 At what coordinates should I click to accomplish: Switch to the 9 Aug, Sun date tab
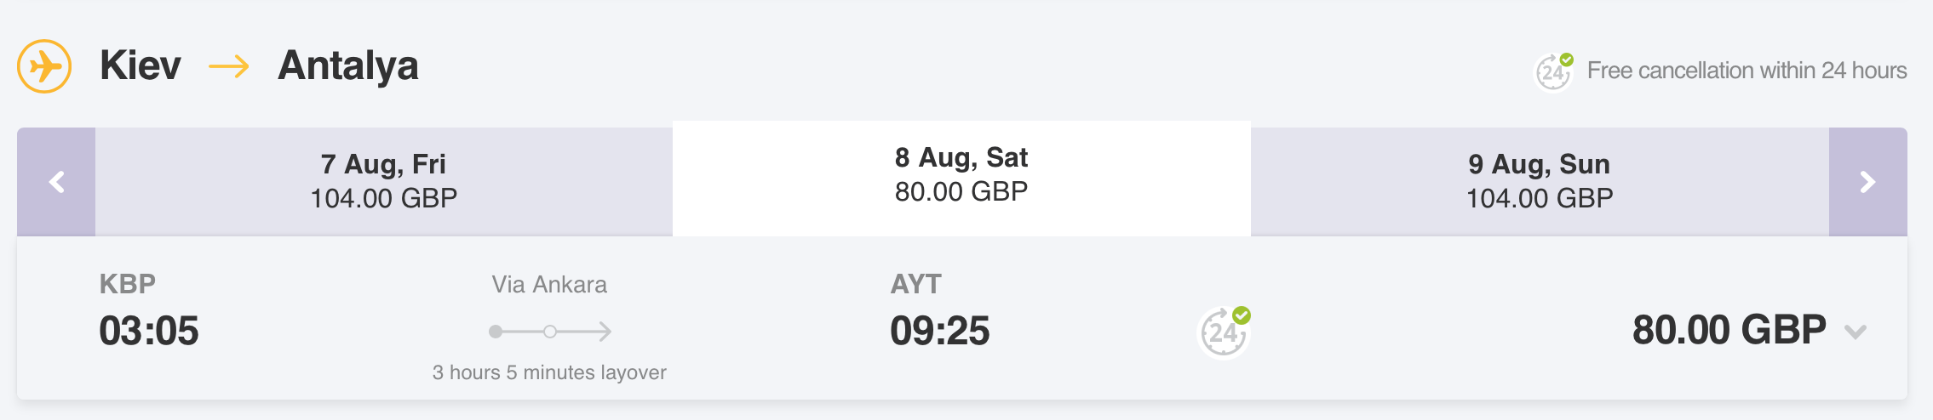(x=1539, y=181)
